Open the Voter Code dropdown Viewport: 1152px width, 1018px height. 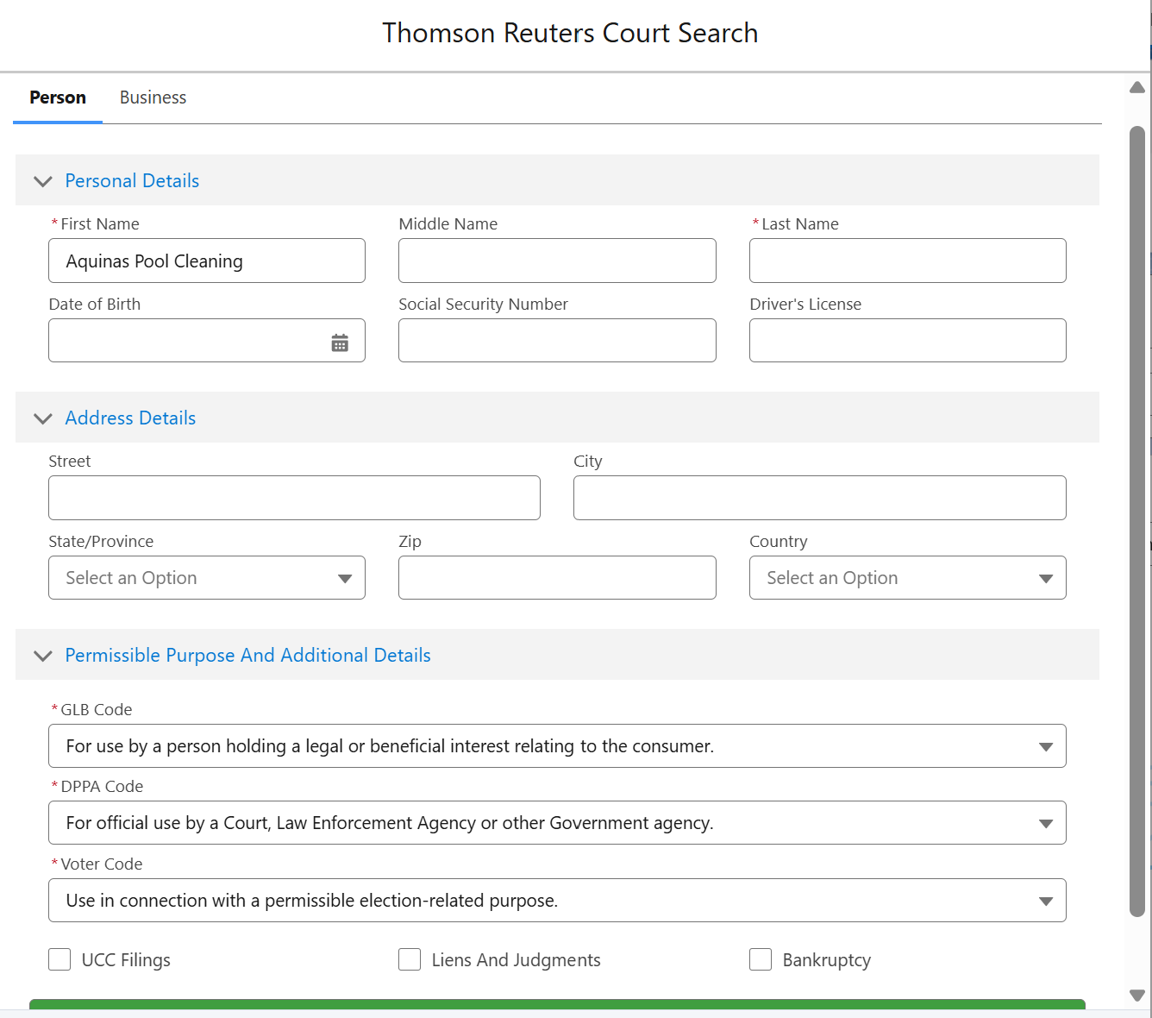pos(557,901)
